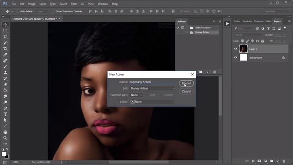Select the Lasso tool
Image resolution: width=293 pixels, height=165 pixels.
(x=5, y=37)
